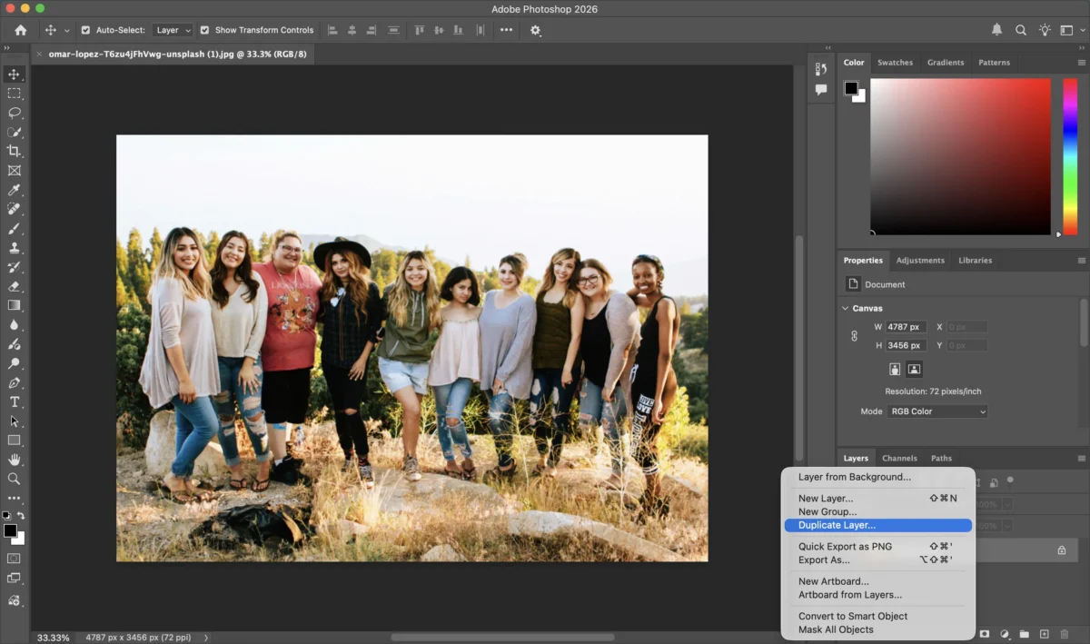The image size is (1090, 644).
Task: Select the Eraser tool
Action: tap(15, 286)
